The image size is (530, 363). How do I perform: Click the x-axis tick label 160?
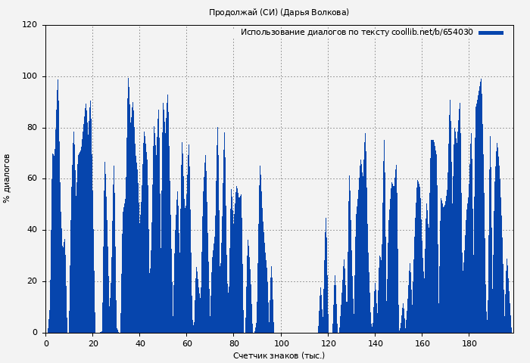tap(422, 343)
